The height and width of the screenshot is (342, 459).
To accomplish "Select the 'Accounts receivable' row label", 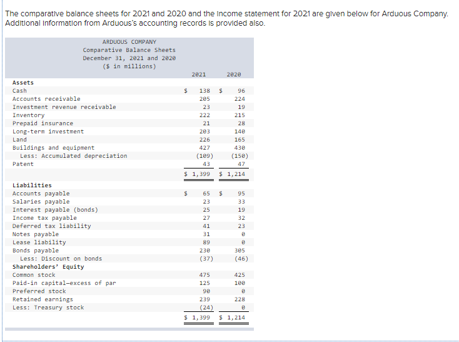I will point(46,99).
